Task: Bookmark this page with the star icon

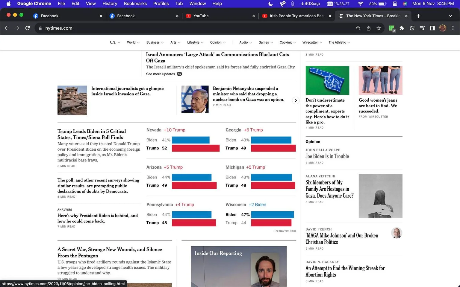Action: click(x=379, y=28)
